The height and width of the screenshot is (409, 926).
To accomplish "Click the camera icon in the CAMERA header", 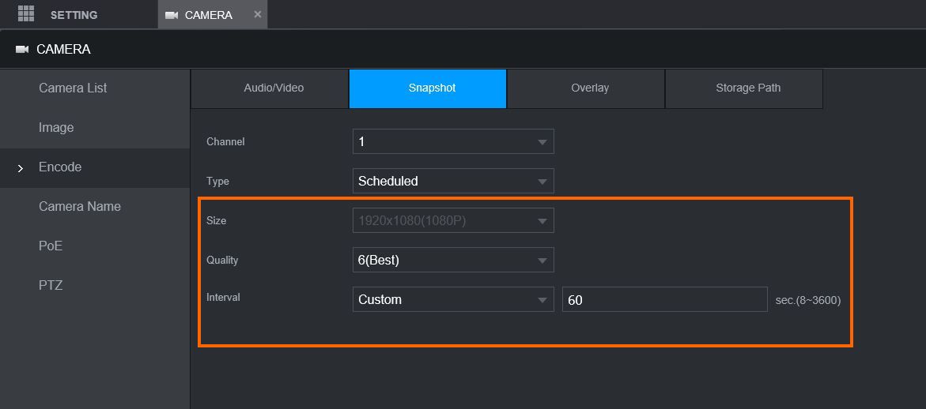I will pyautogui.click(x=22, y=50).
